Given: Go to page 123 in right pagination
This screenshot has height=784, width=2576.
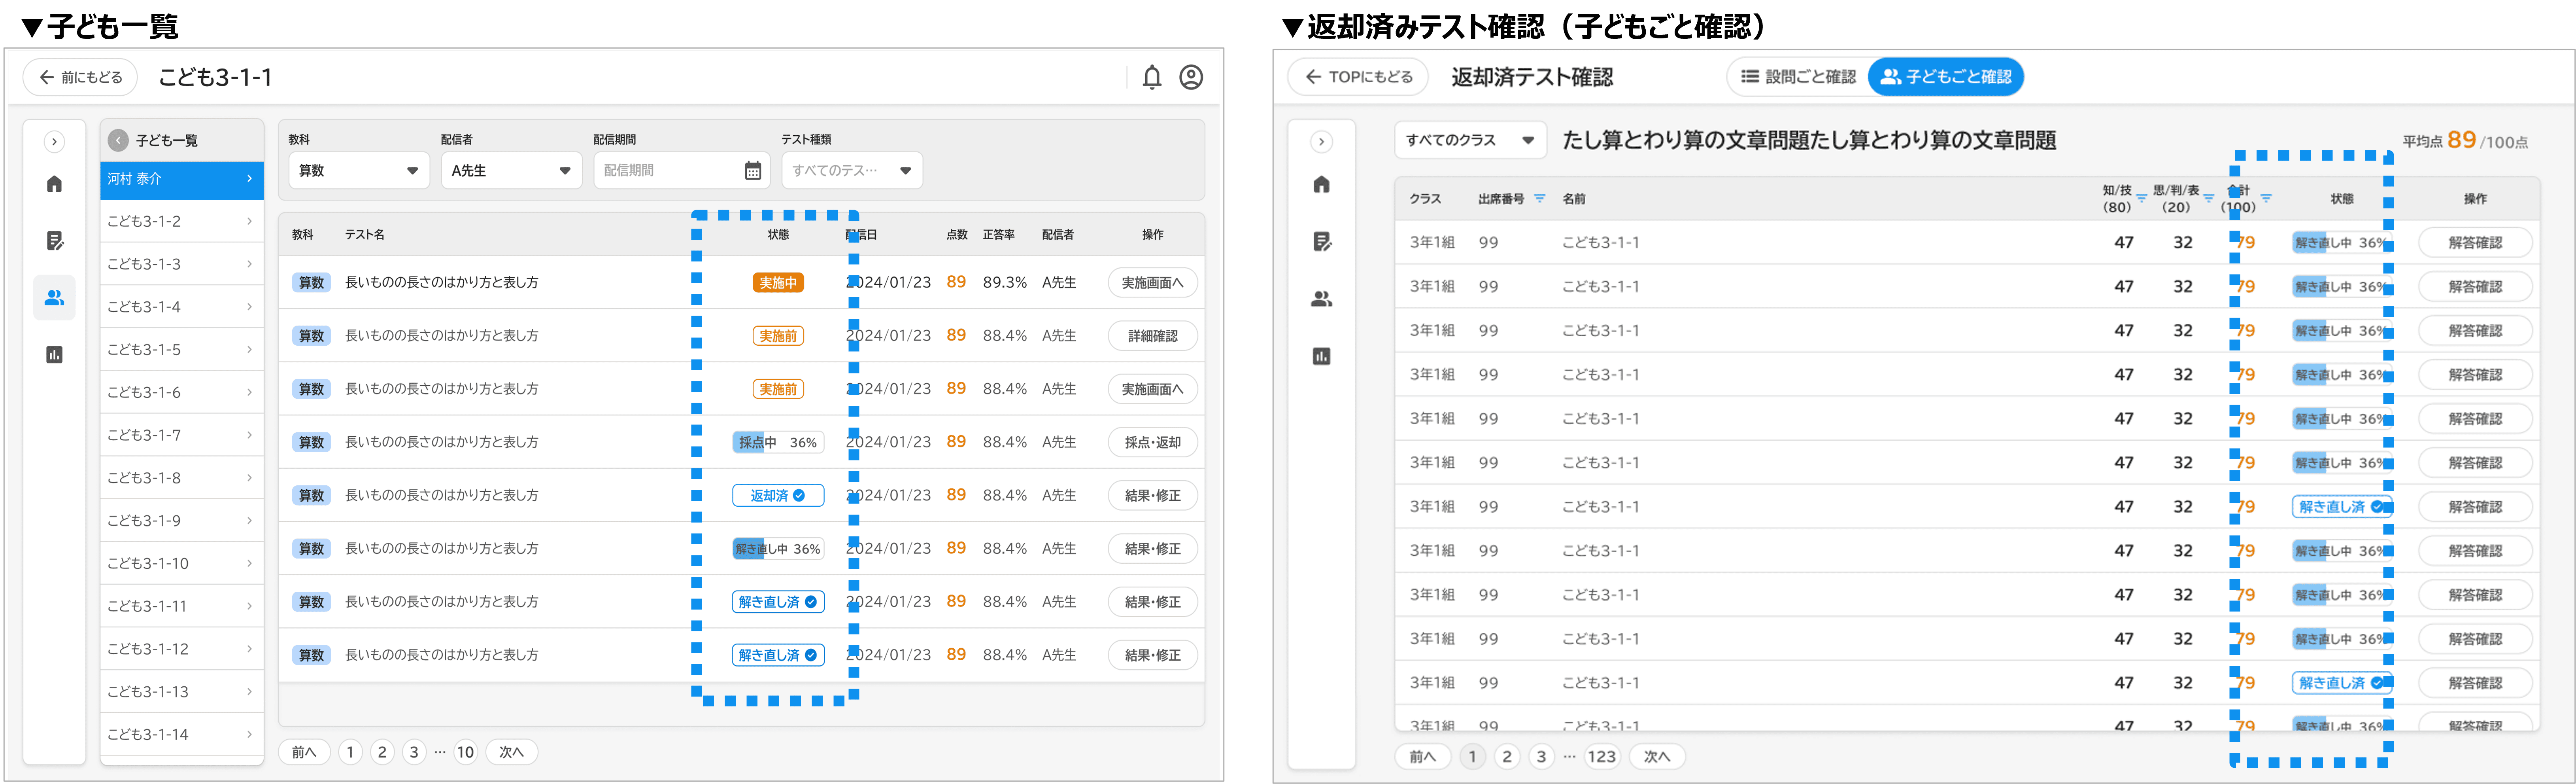Looking at the screenshot, I should click(1601, 756).
